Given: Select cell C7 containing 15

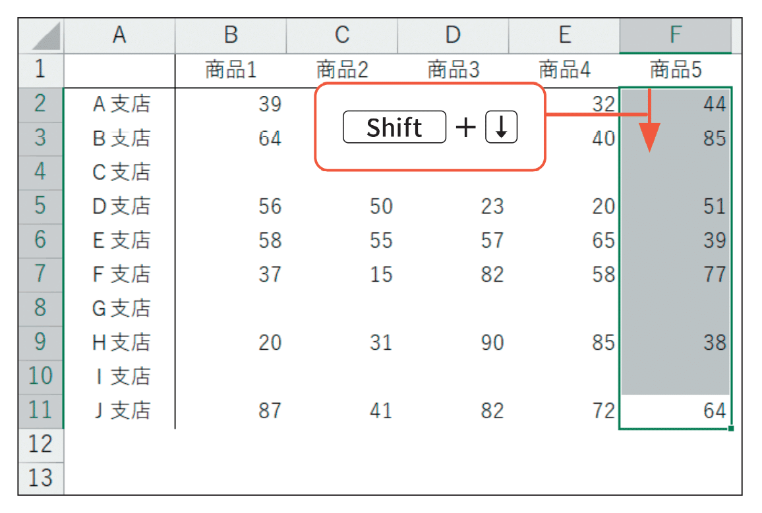Looking at the screenshot, I should tap(342, 275).
